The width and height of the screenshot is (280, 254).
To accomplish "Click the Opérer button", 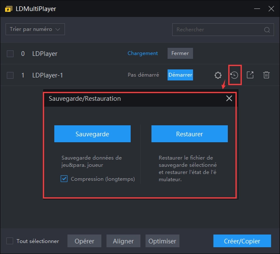I will coord(84,241).
